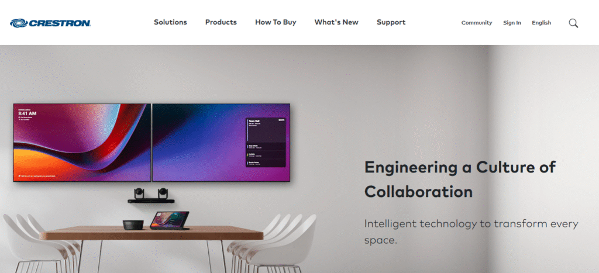
Task: Click the left wall display in hero image
Action: click(82, 143)
